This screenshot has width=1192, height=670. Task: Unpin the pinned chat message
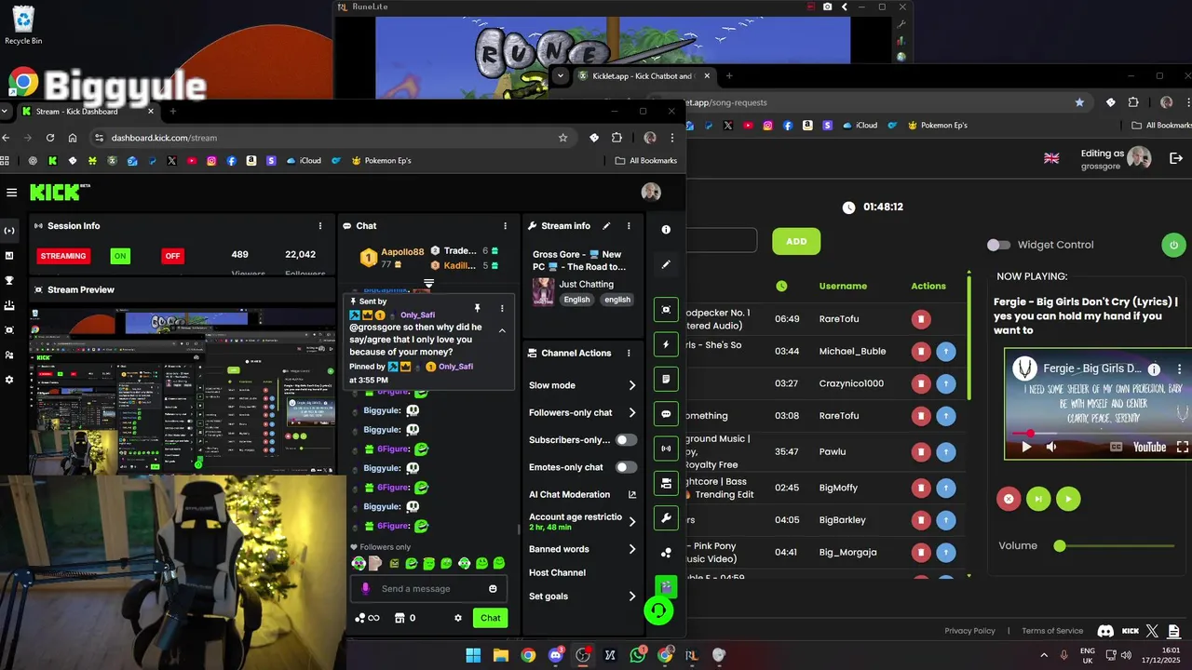(x=477, y=308)
